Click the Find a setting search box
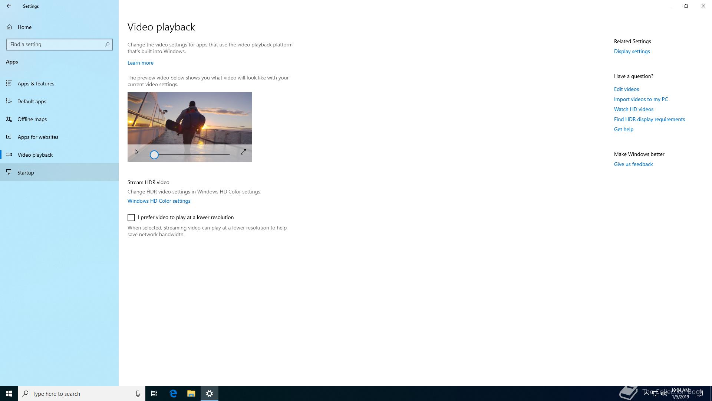Viewport: 712px width, 401px height. point(56,45)
